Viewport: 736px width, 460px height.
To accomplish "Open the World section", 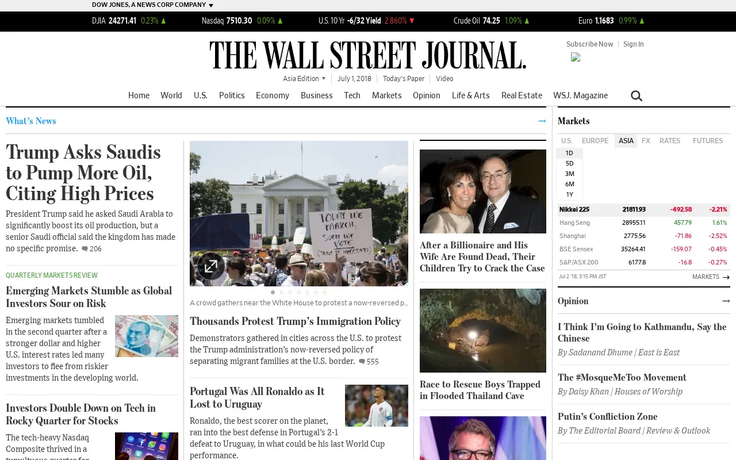I will click(x=171, y=95).
